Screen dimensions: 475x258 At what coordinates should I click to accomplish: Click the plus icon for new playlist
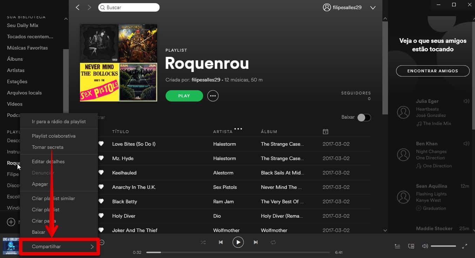point(11,222)
